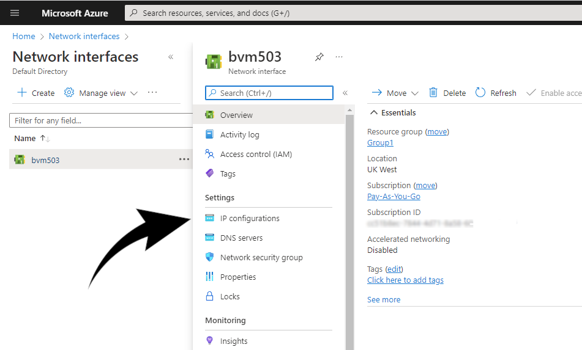Click the Filter for any field box
This screenshot has width=582, height=350.
click(101, 120)
